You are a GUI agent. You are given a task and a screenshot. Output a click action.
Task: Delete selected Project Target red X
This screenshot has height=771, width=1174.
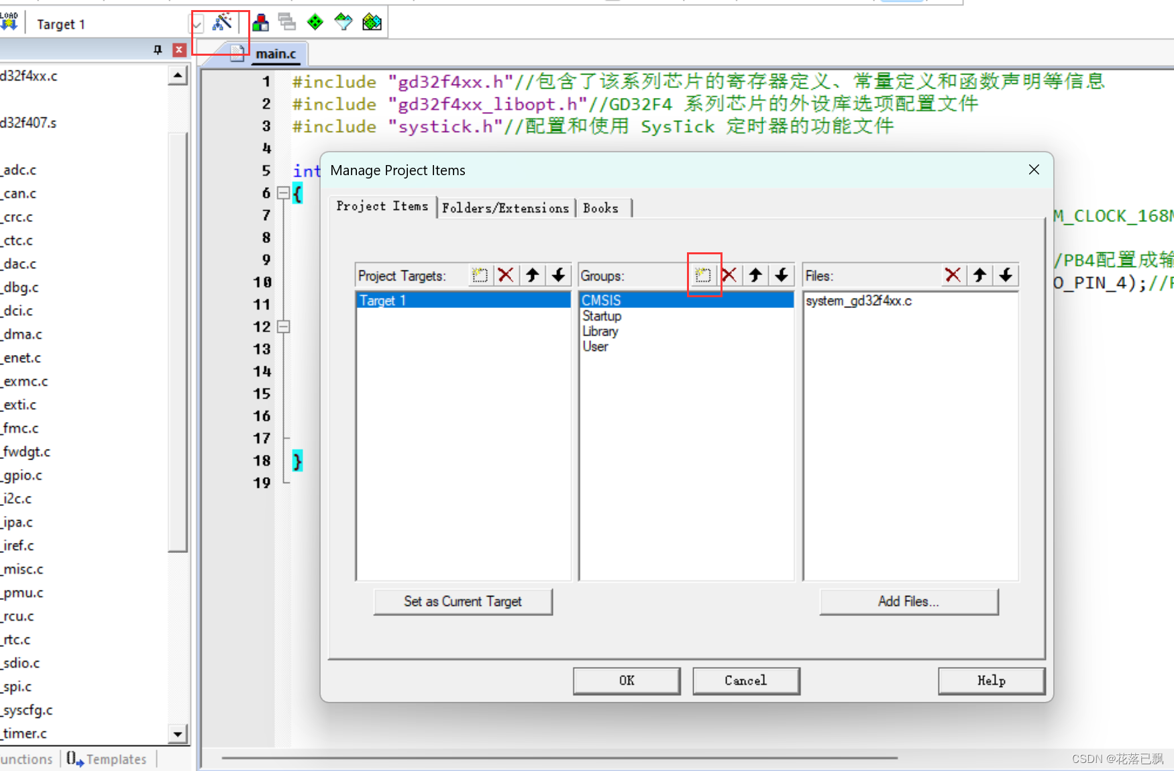point(506,275)
